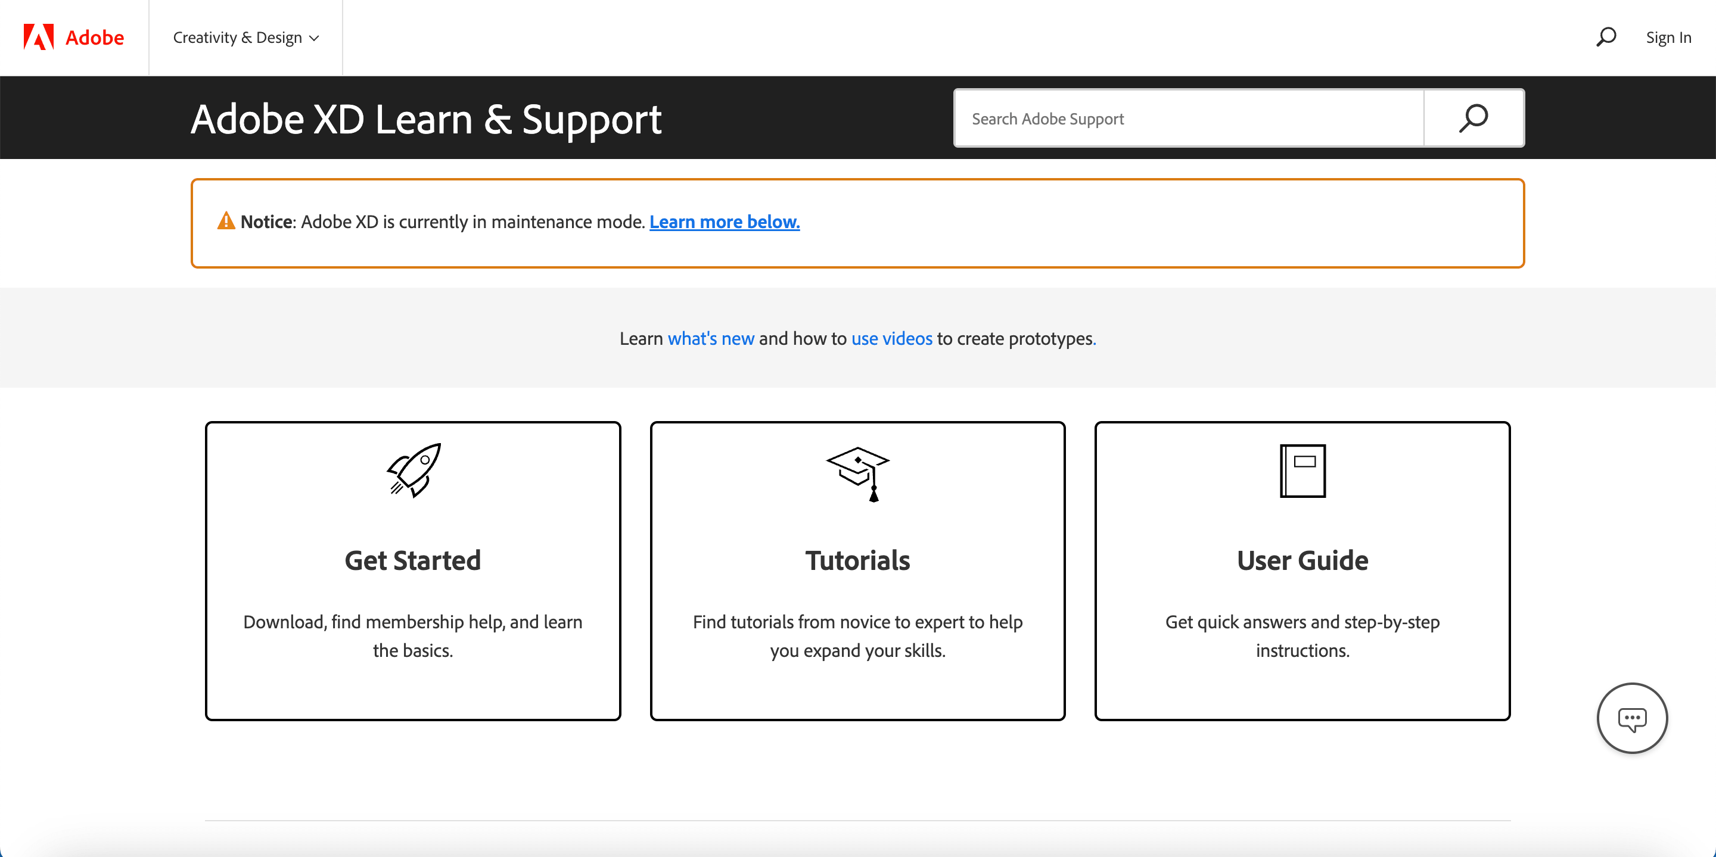Screen dimensions: 1716x857
Task: Click the orange warning triangle icon
Action: [226, 220]
